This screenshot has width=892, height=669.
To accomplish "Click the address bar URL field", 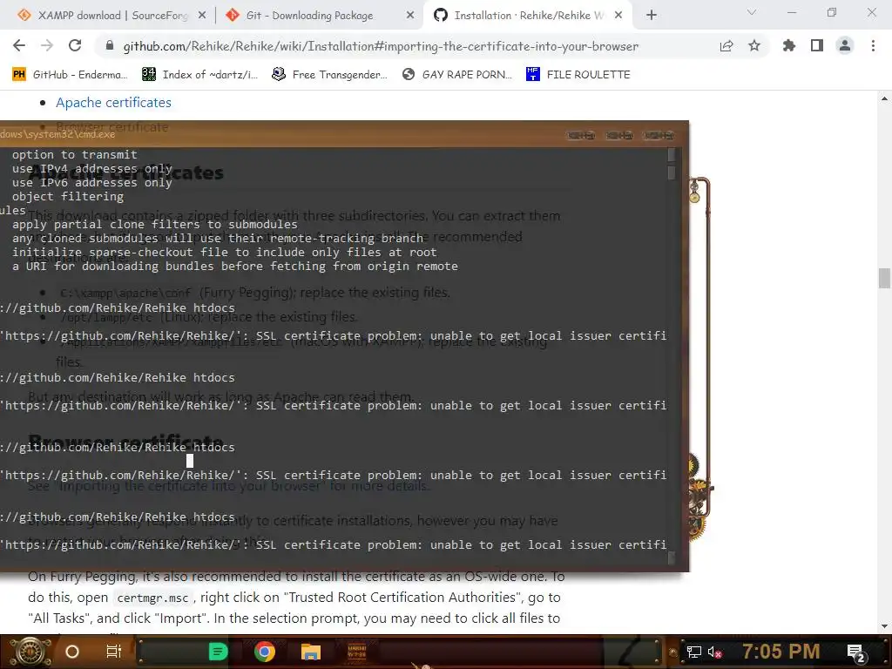I will (381, 46).
